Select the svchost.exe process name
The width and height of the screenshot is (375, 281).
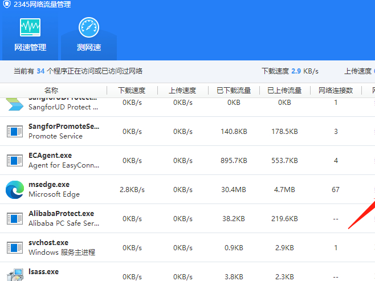[48, 243]
